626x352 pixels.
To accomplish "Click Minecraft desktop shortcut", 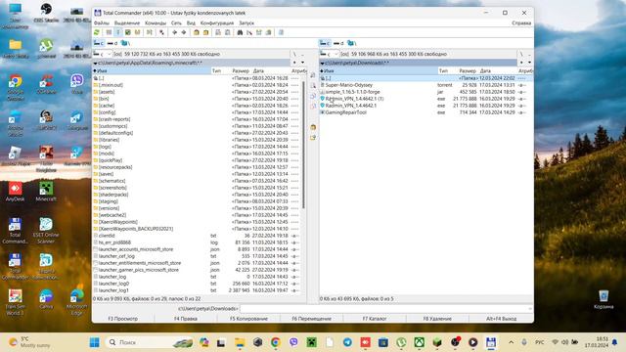I will point(46,192).
